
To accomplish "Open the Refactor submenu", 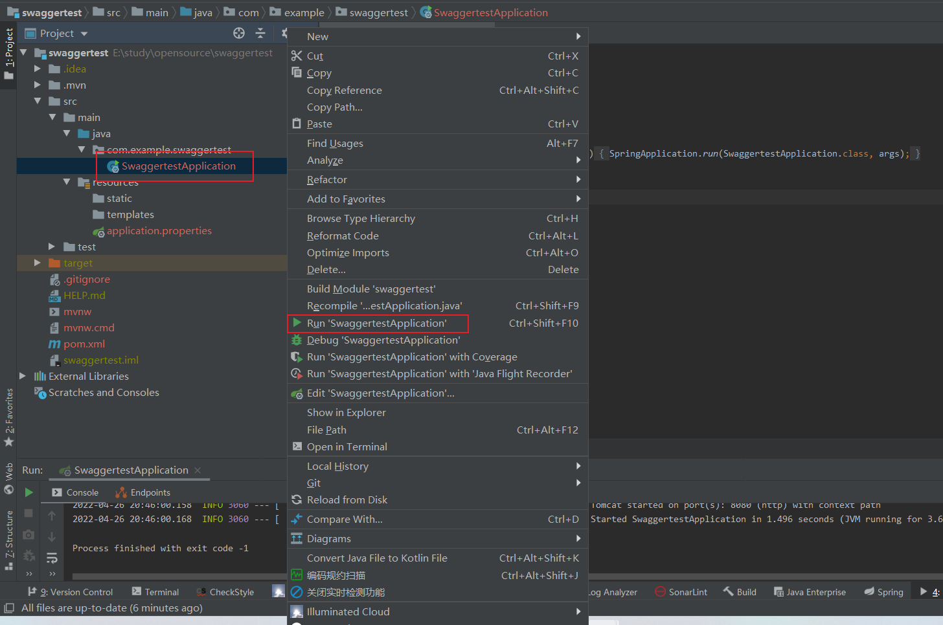I will tap(438, 179).
